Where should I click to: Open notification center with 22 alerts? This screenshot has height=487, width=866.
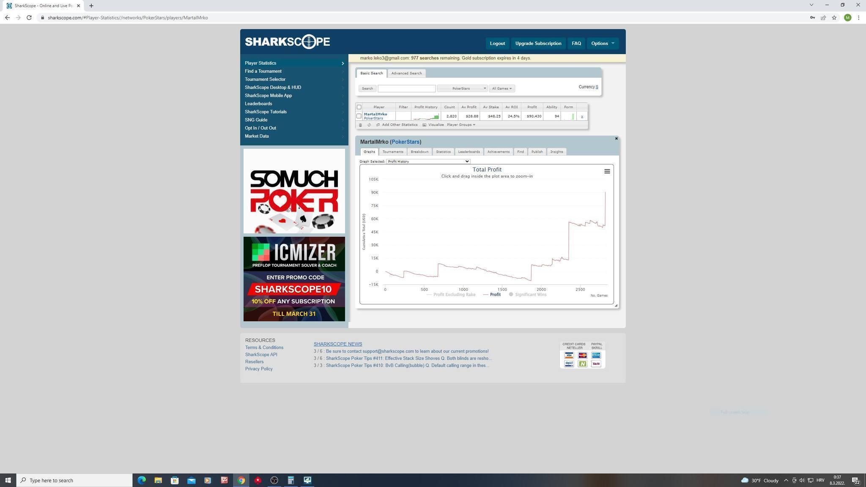pos(855,481)
